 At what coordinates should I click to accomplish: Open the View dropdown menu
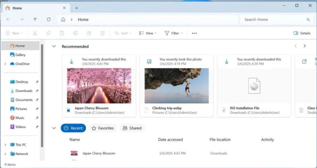point(148,33)
